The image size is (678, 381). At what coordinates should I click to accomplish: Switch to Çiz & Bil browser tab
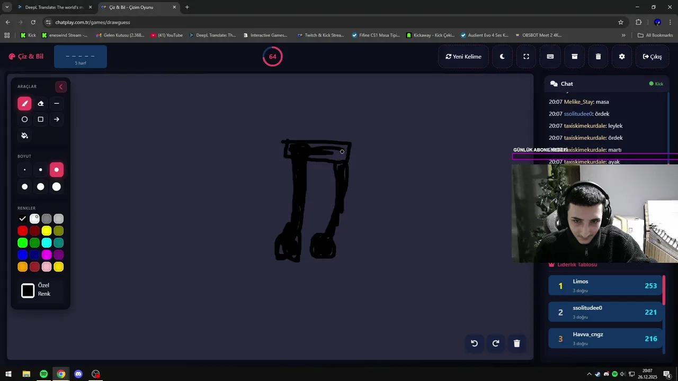point(138,7)
